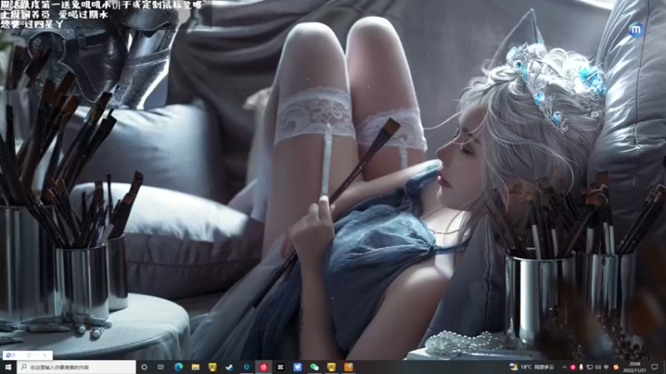Click the blue m logo overlay icon
The height and width of the screenshot is (374, 666).
tap(636, 30)
